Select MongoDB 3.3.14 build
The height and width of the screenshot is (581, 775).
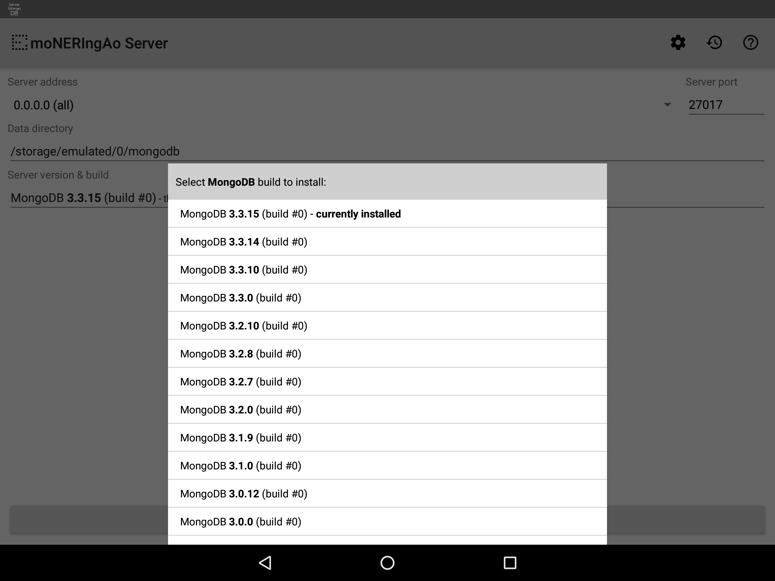point(387,242)
